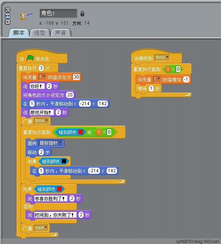Viewport: 221px width, 244px height.
Task: Click variable t in the right script's condition
Action: (x=168, y=69)
